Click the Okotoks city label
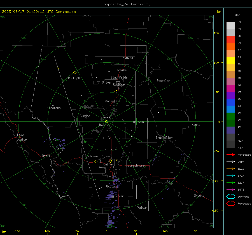252x235 pixels. (112, 186)
